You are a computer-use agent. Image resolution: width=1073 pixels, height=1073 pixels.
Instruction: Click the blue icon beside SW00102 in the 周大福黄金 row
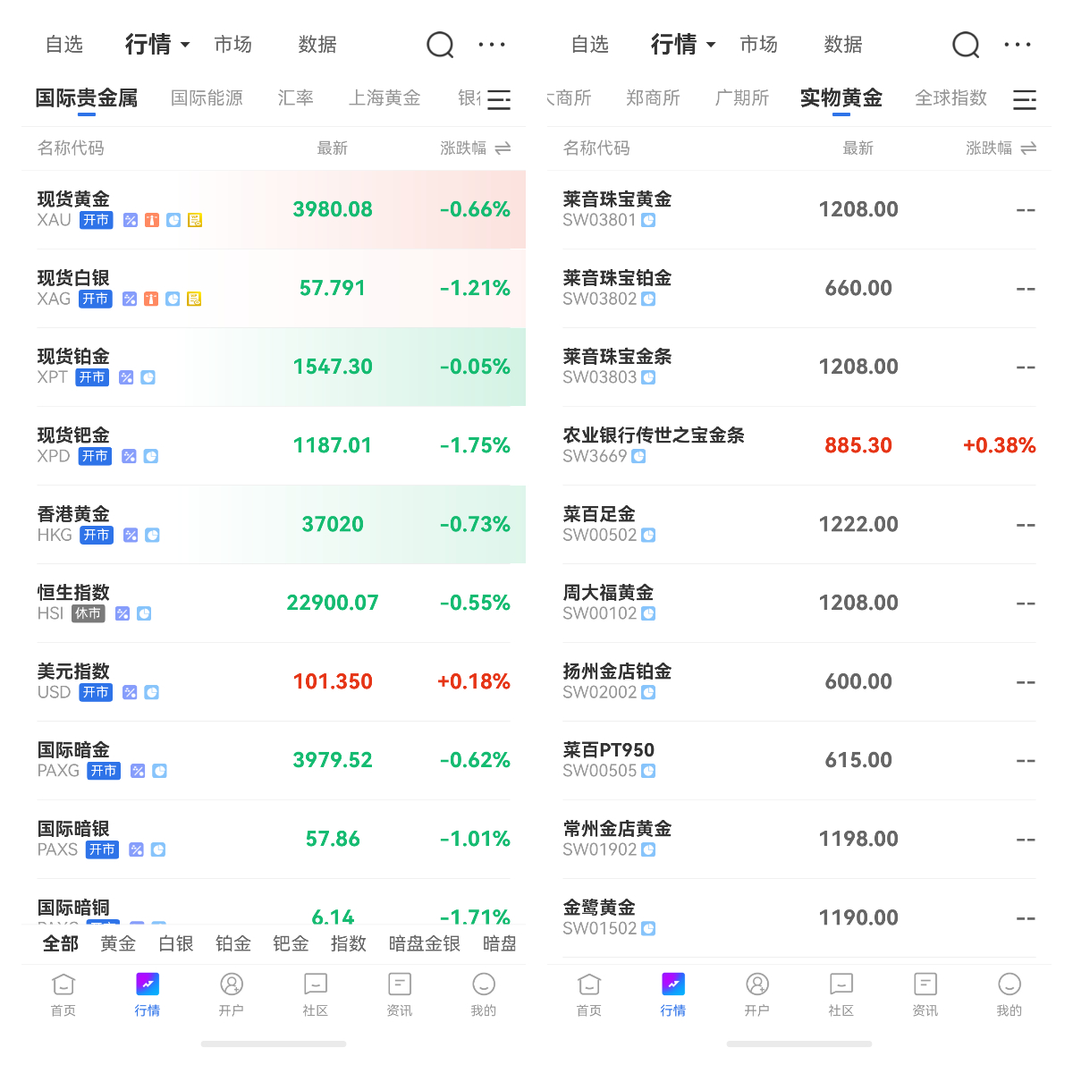pyautogui.click(x=648, y=613)
